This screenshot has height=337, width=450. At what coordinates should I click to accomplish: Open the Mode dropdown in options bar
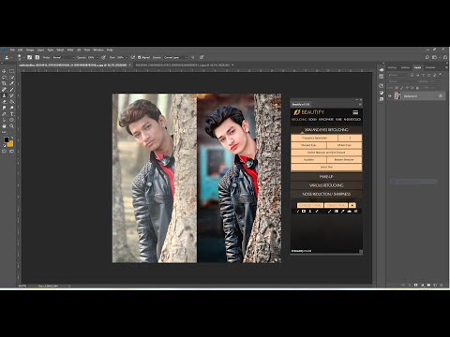tap(64, 57)
